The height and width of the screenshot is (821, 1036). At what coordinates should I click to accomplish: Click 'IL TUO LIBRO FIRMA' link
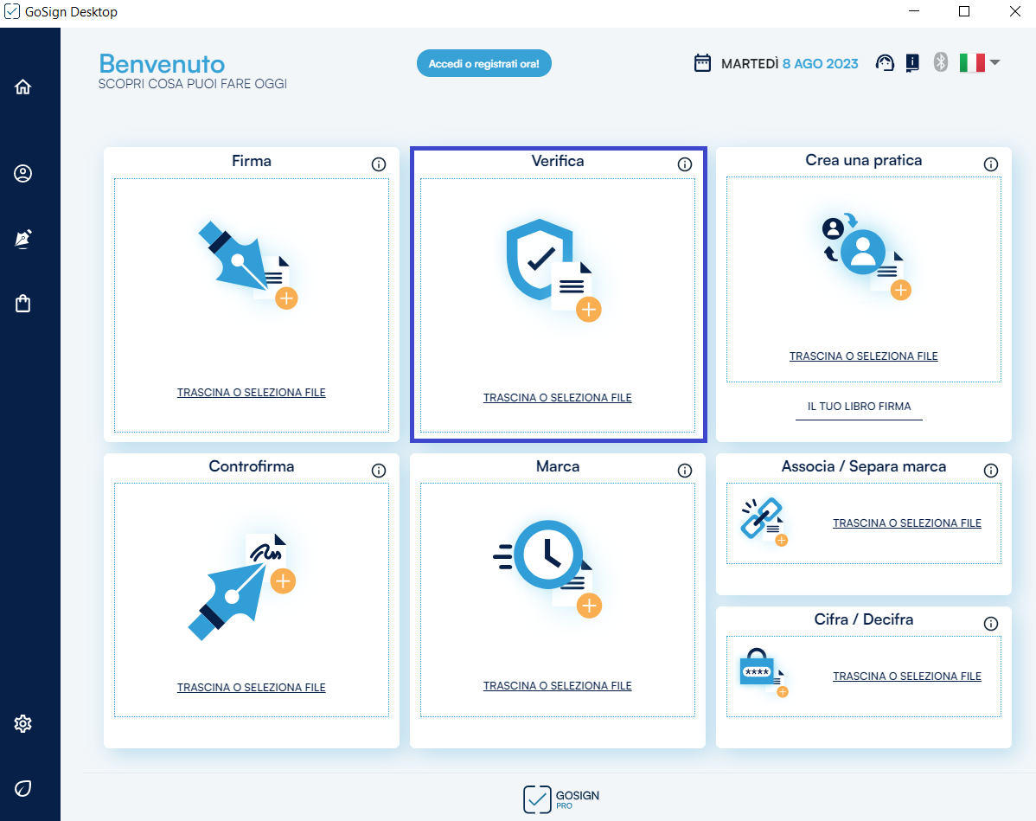tap(859, 407)
